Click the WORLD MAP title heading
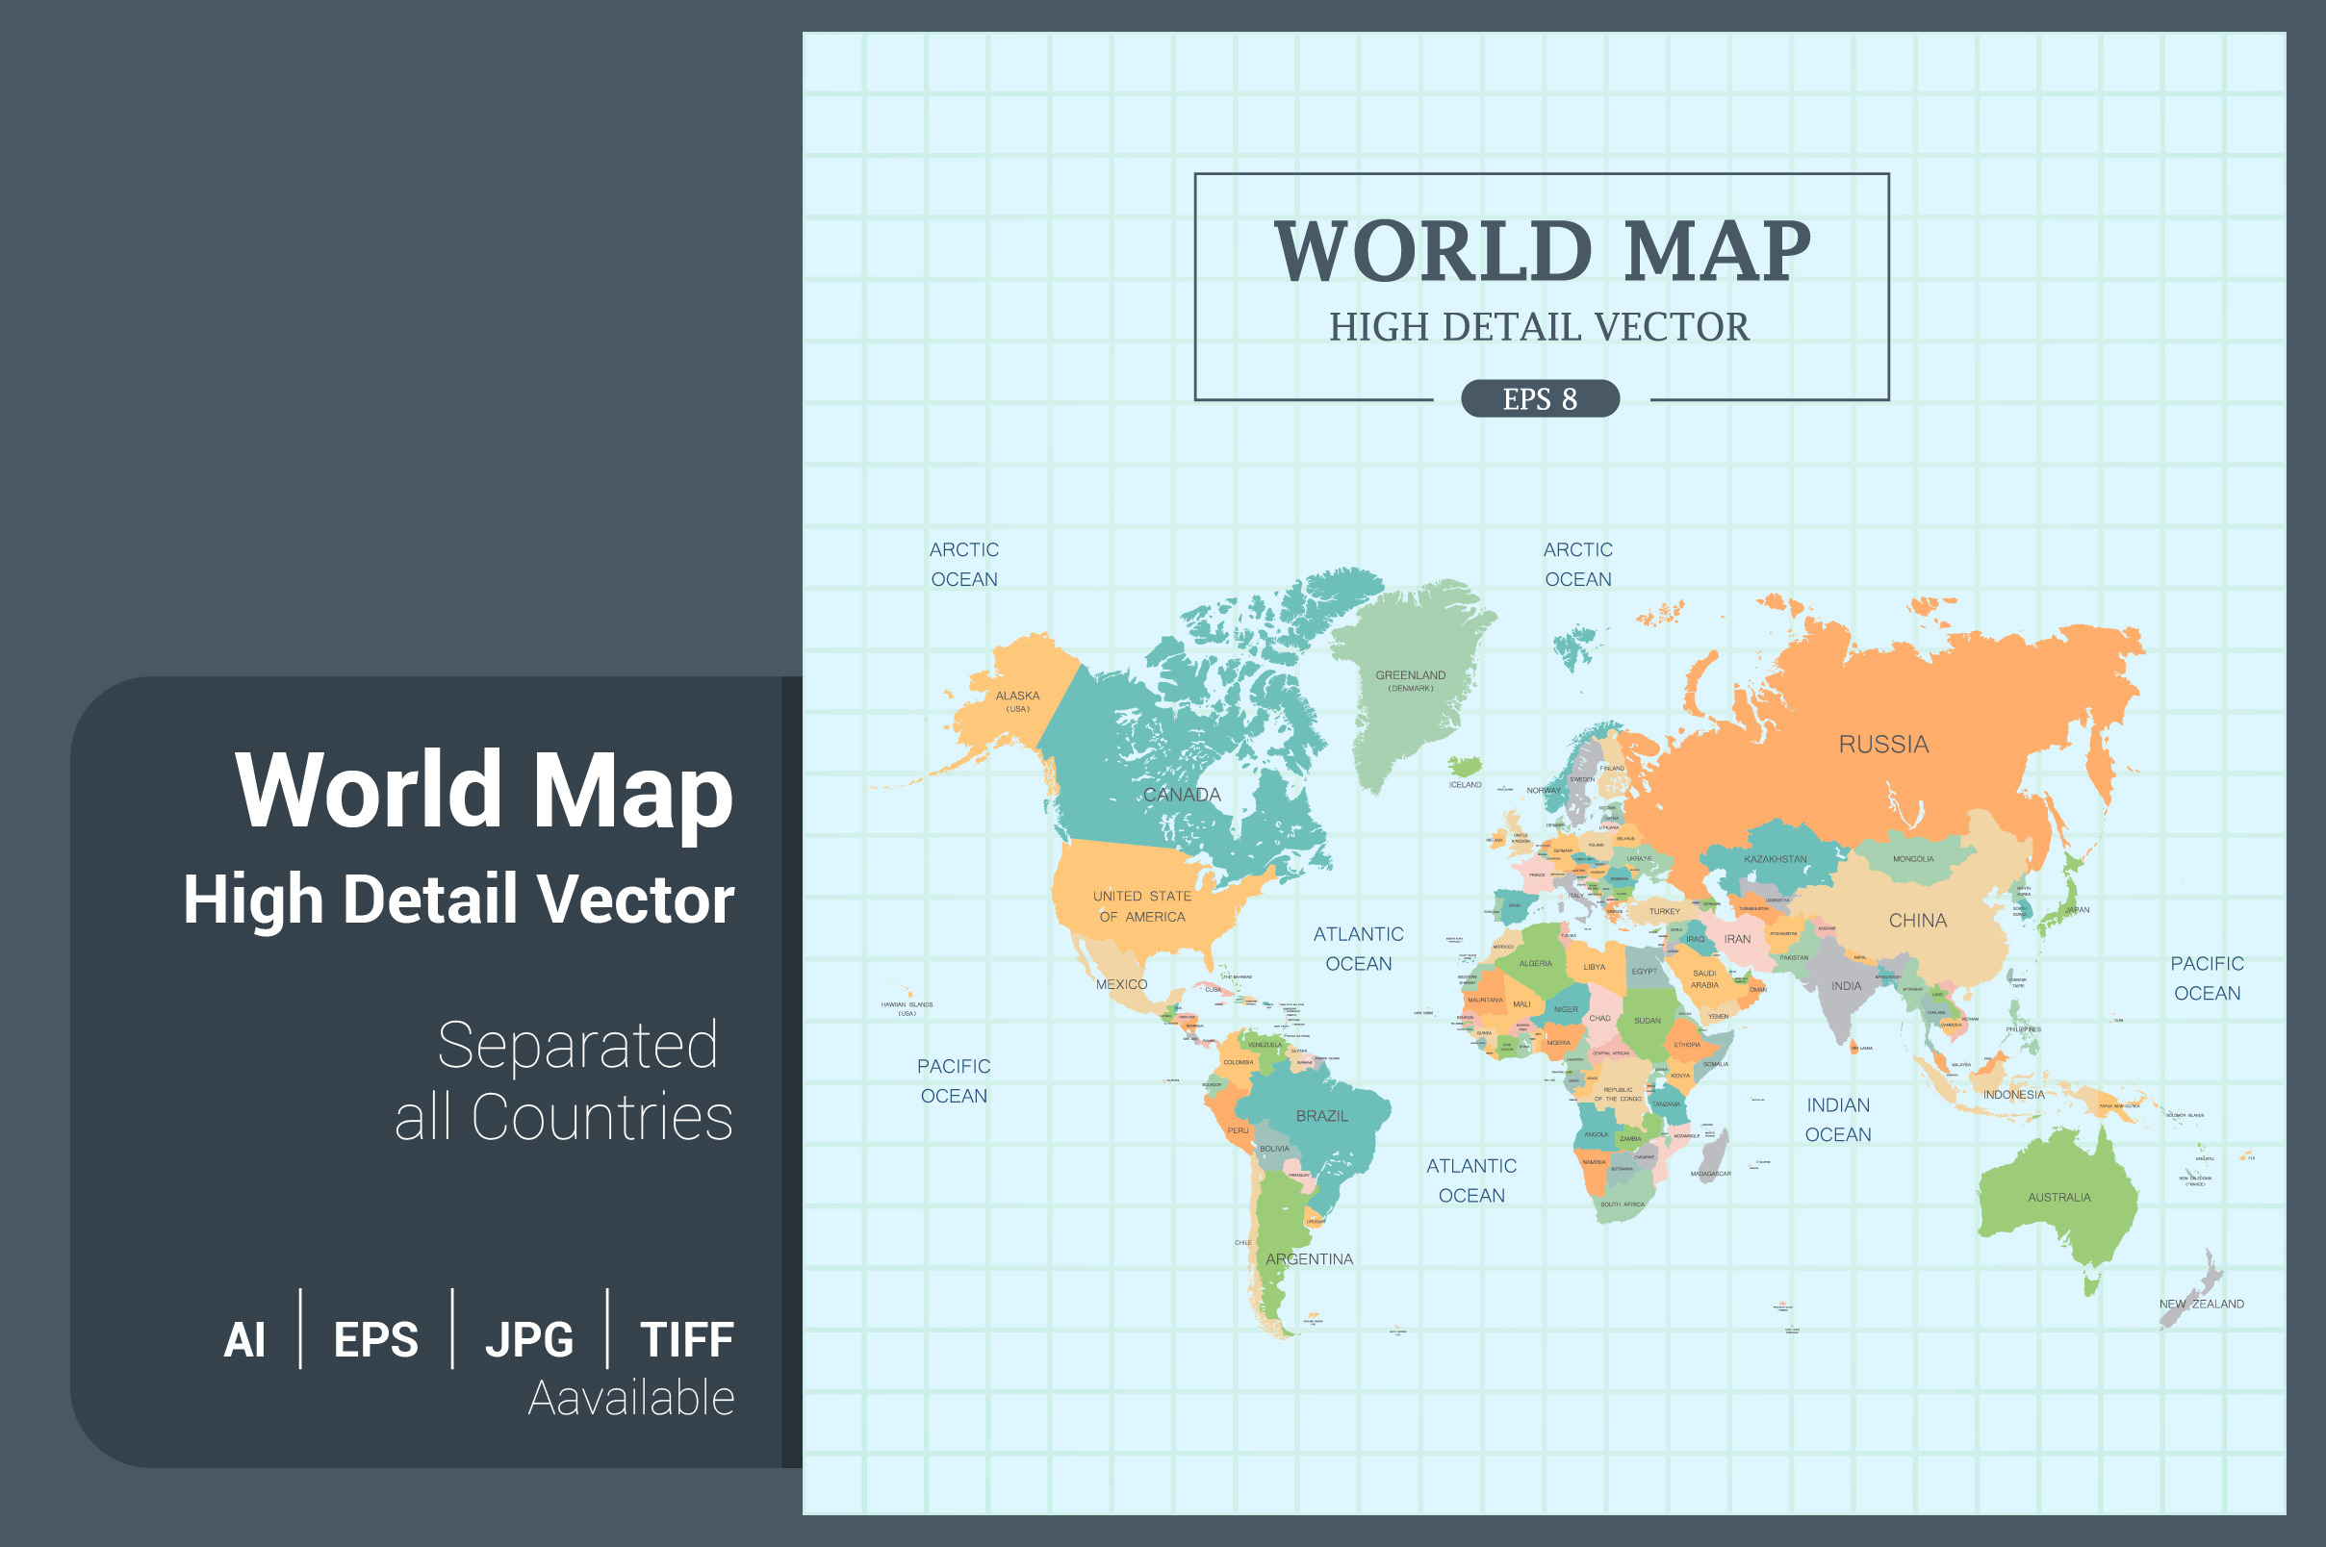The width and height of the screenshot is (2326, 1547). (x=1542, y=250)
